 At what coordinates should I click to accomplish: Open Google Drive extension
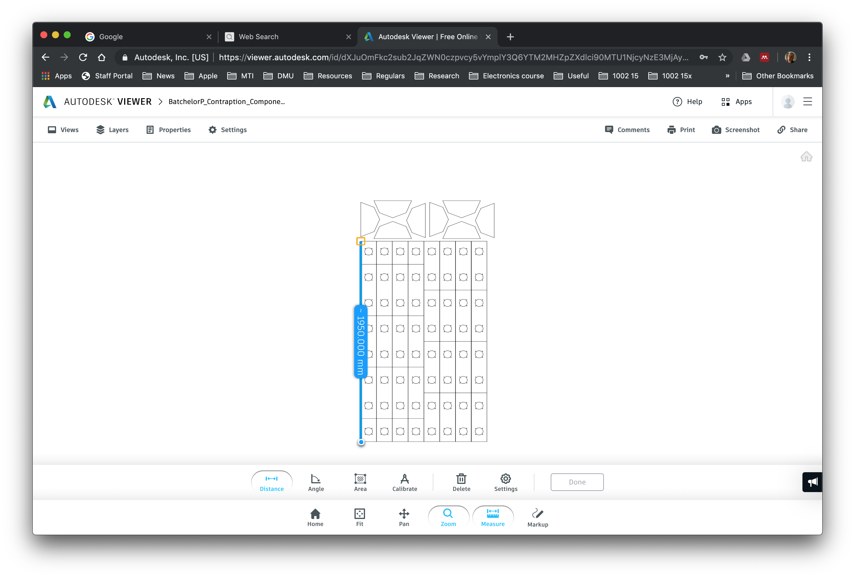745,57
